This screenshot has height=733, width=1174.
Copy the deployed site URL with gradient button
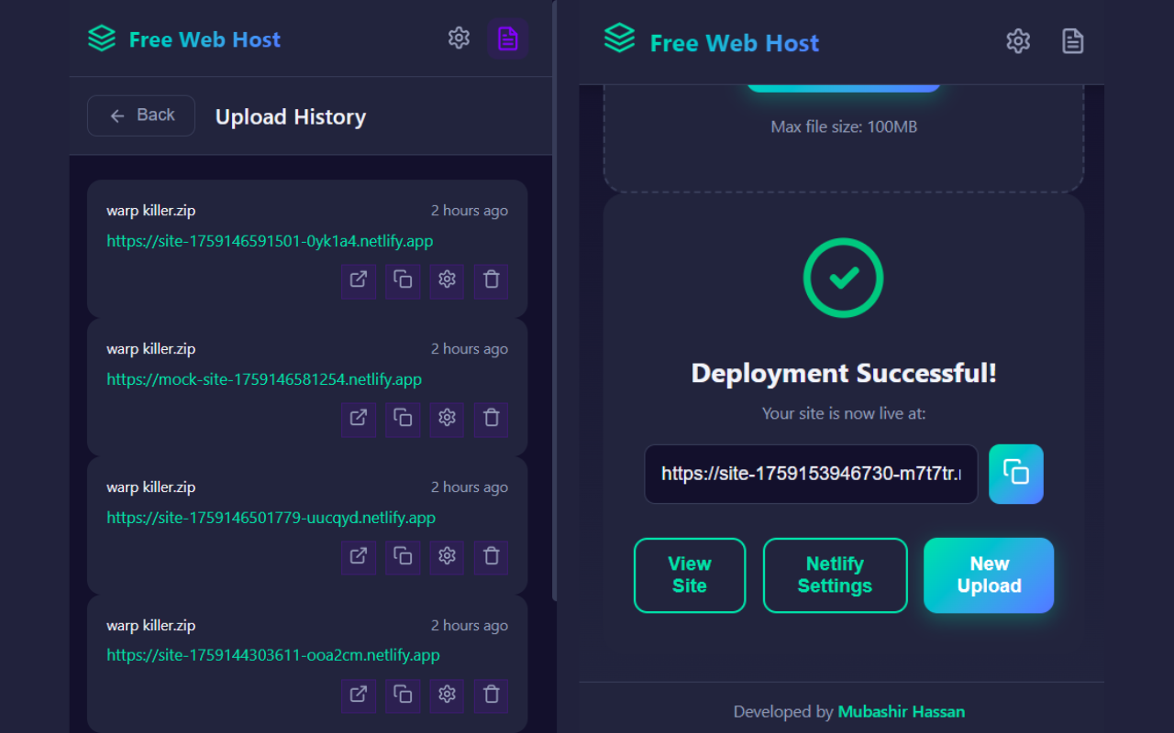(1016, 474)
